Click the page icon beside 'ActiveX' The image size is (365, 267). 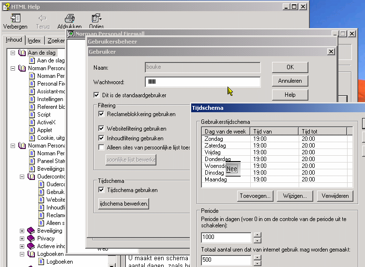[32, 122]
